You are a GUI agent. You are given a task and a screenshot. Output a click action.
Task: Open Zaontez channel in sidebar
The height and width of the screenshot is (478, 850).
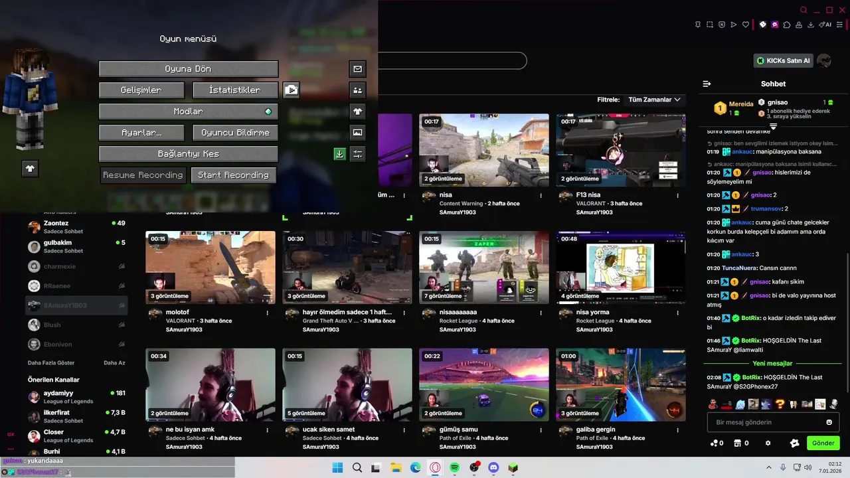click(76, 227)
